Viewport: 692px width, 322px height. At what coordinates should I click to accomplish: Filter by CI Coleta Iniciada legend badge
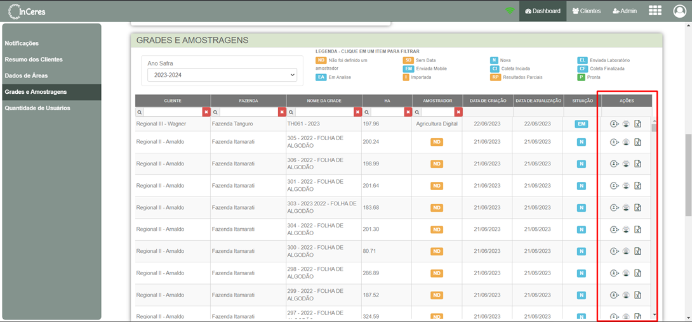tap(495, 68)
